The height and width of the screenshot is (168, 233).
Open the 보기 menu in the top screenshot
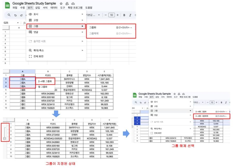point(30,8)
